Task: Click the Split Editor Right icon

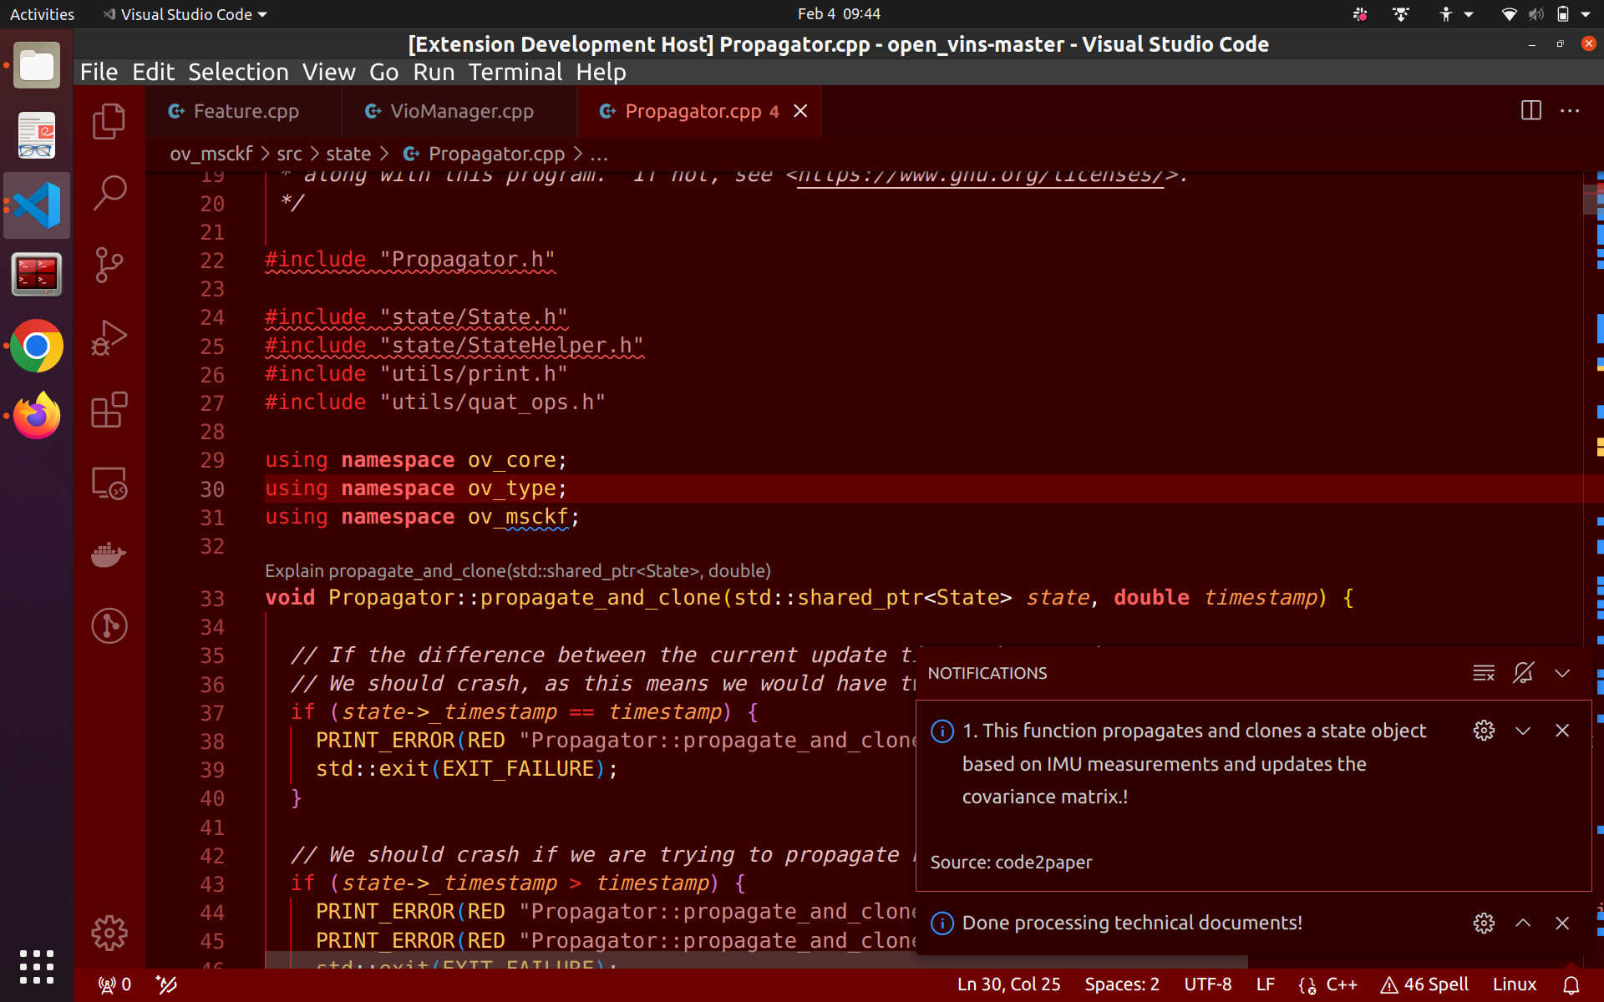Action: pos(1530,111)
